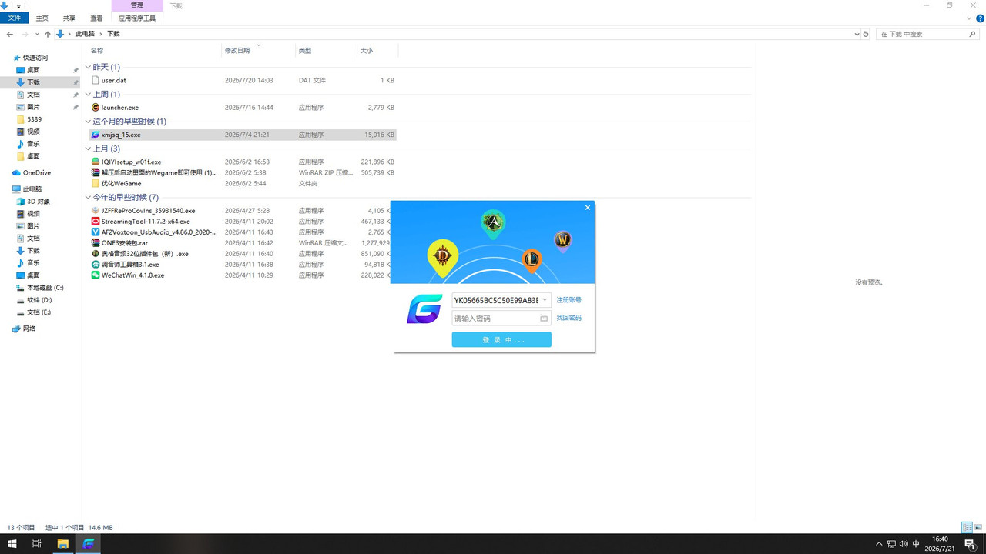Refresh the current folder
Viewport: 986px width, 554px height.
tap(866, 34)
